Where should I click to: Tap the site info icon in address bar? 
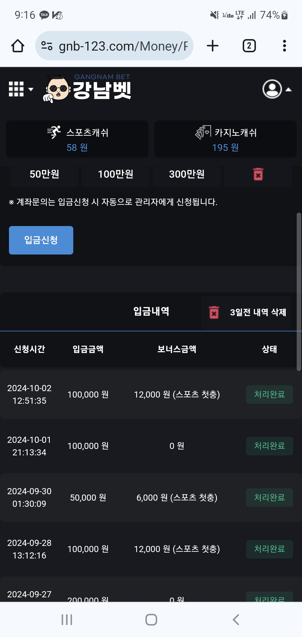click(47, 46)
